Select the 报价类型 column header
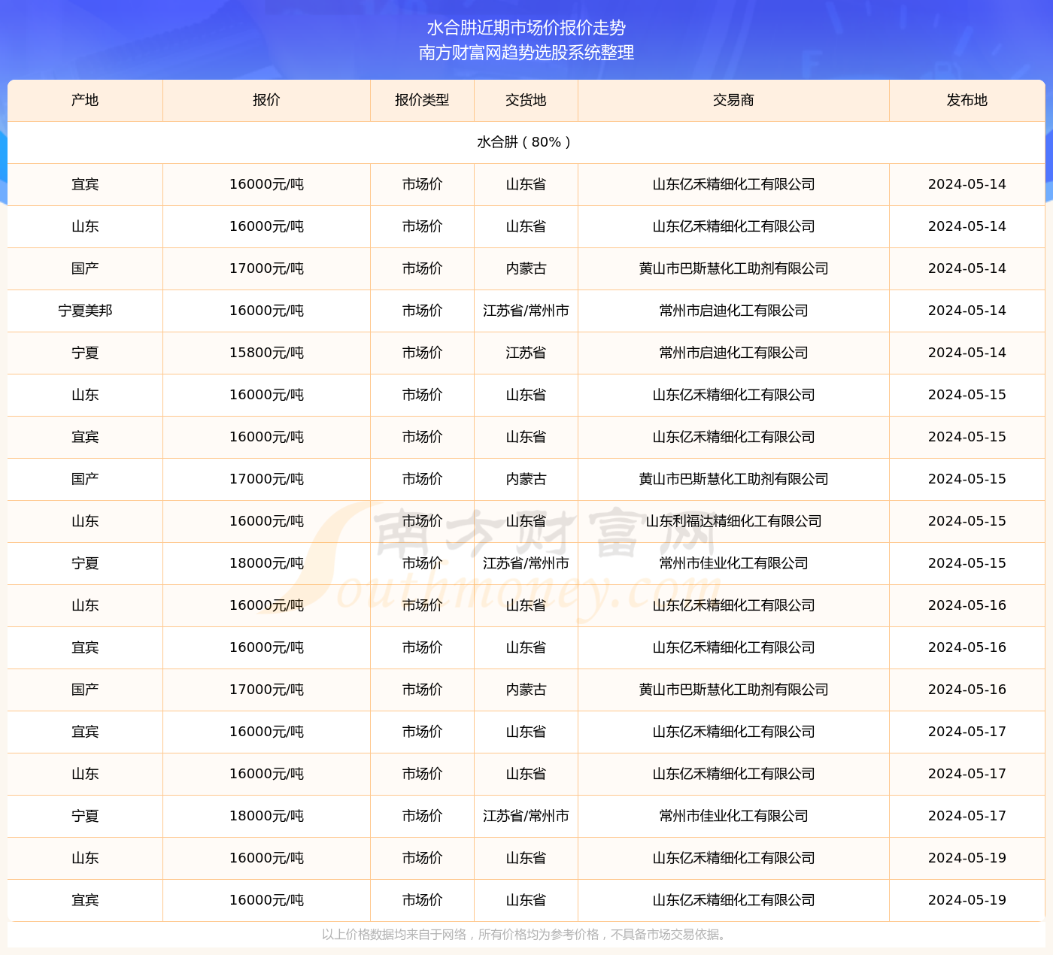This screenshot has height=955, width=1053. pos(422,100)
